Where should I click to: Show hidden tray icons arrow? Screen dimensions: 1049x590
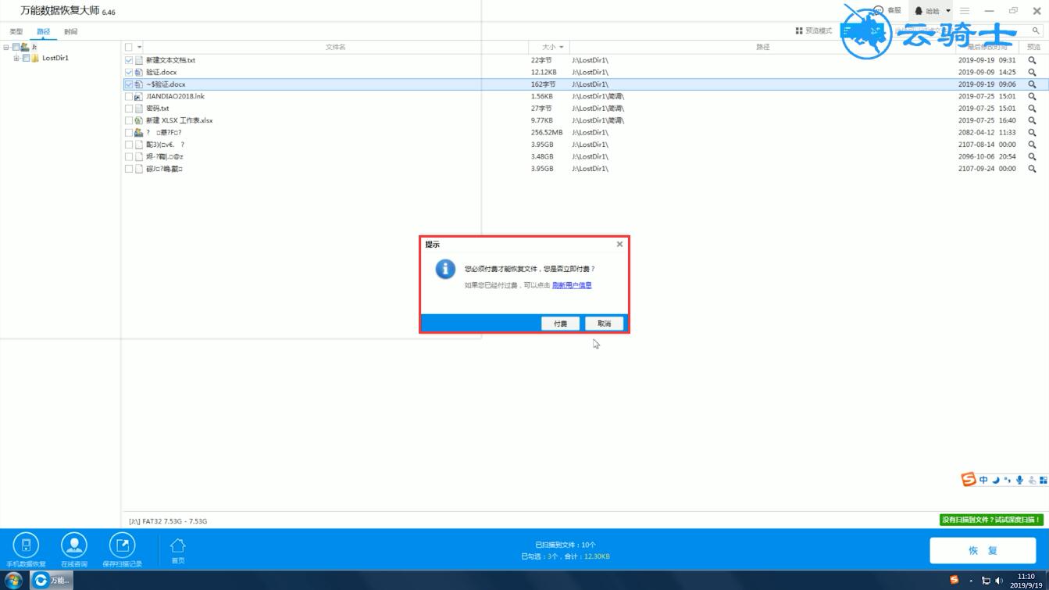[971, 581]
